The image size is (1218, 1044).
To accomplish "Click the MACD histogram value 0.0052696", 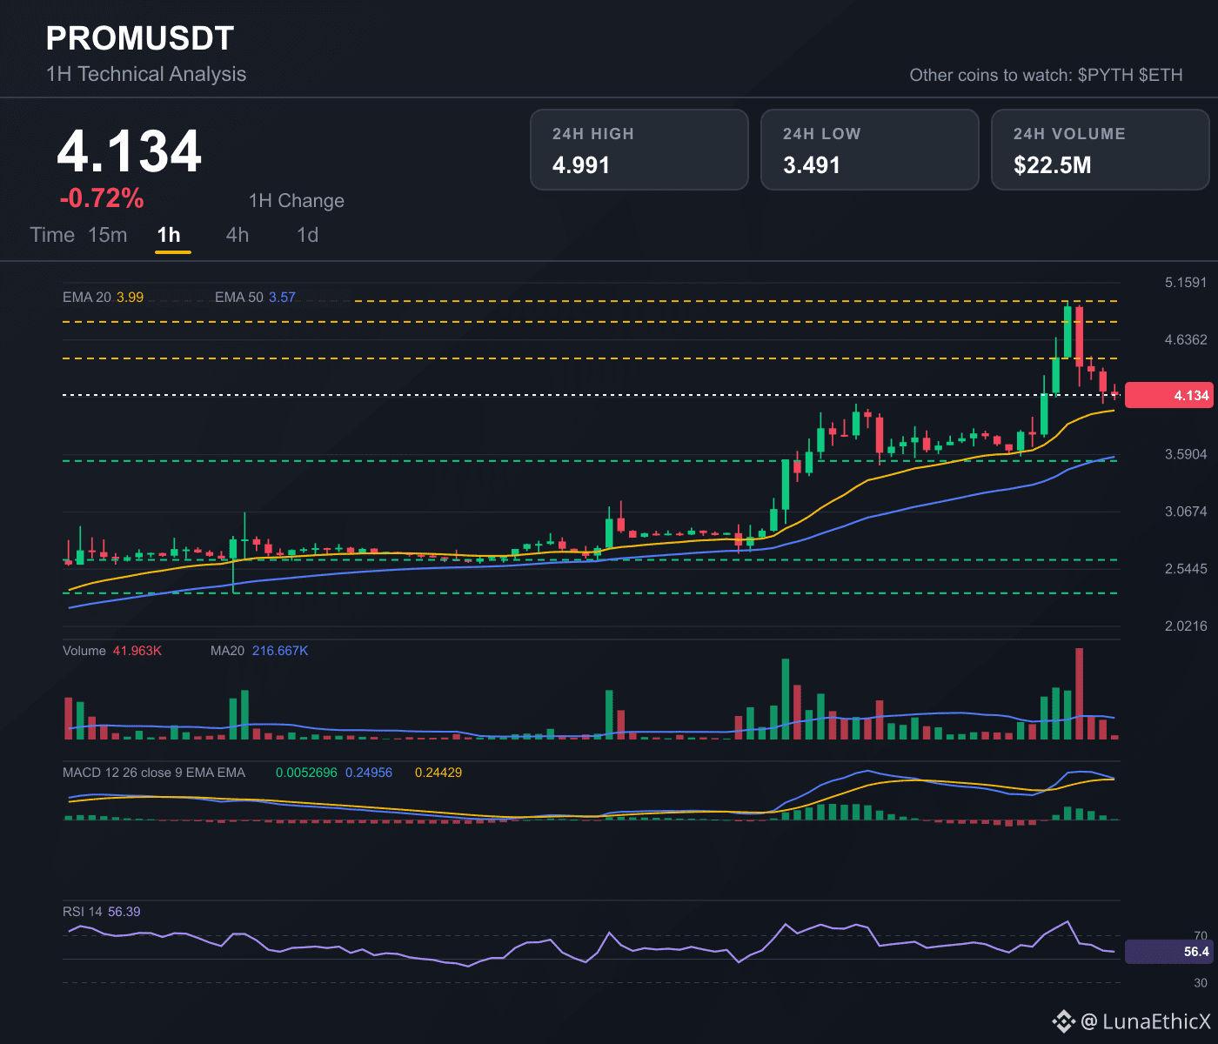I will (306, 773).
